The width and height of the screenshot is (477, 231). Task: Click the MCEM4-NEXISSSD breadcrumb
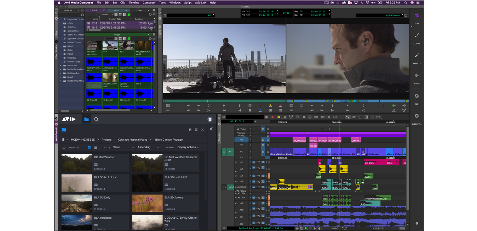[84, 140]
